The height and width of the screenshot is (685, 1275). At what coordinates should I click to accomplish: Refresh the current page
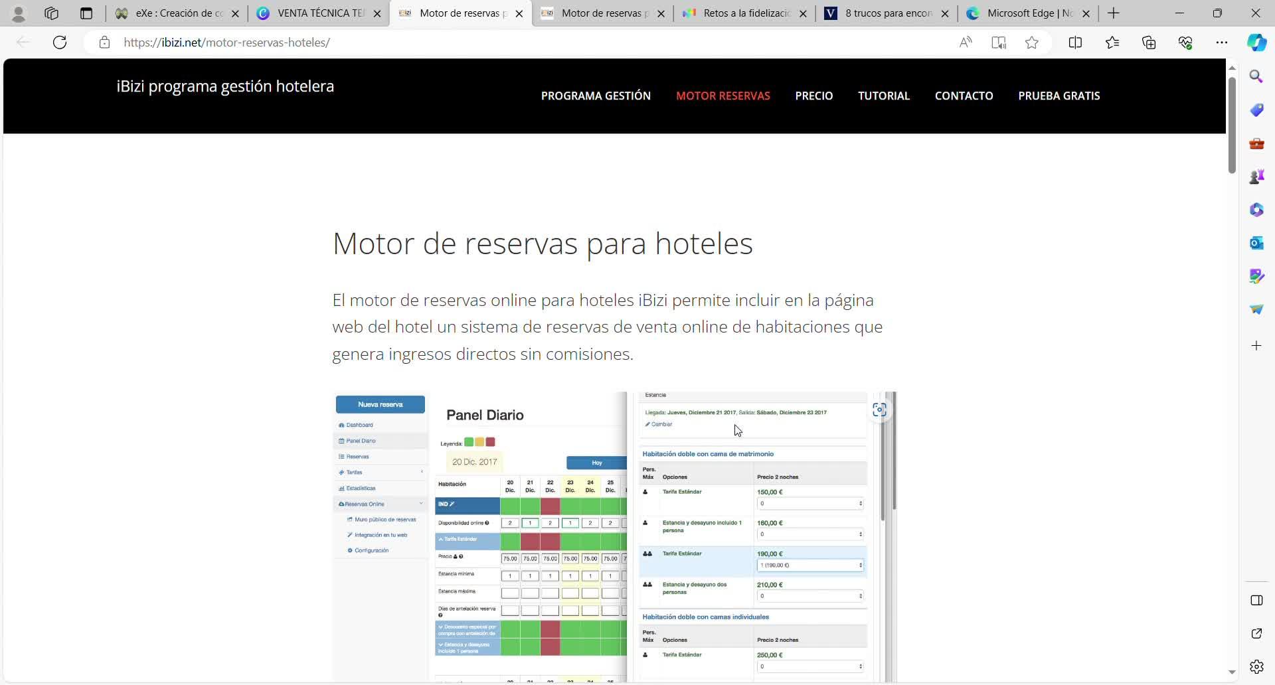click(x=60, y=42)
